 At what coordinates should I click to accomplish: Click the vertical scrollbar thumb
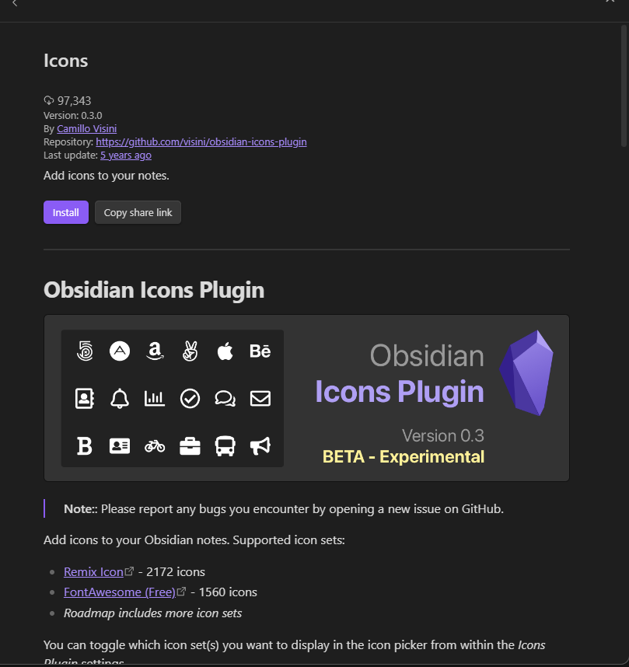pos(624,86)
